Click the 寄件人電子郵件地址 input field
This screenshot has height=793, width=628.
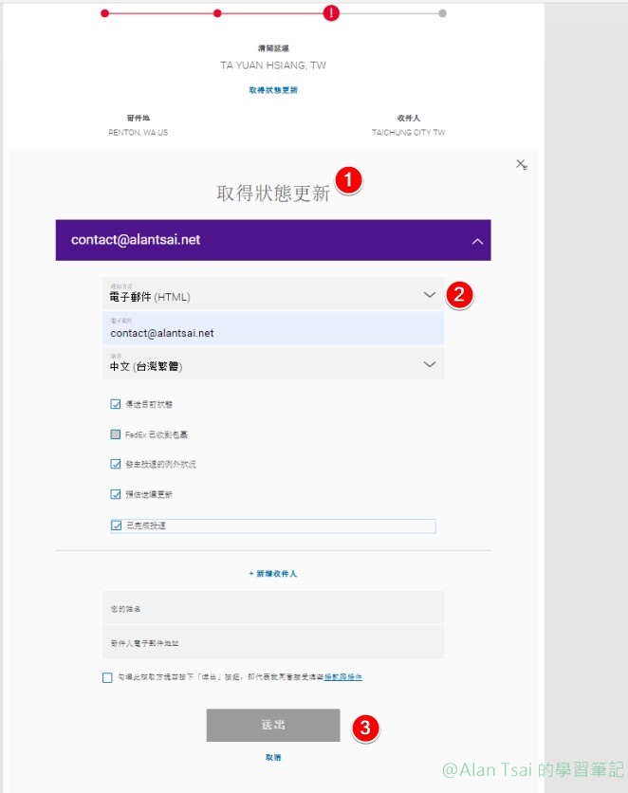[273, 643]
